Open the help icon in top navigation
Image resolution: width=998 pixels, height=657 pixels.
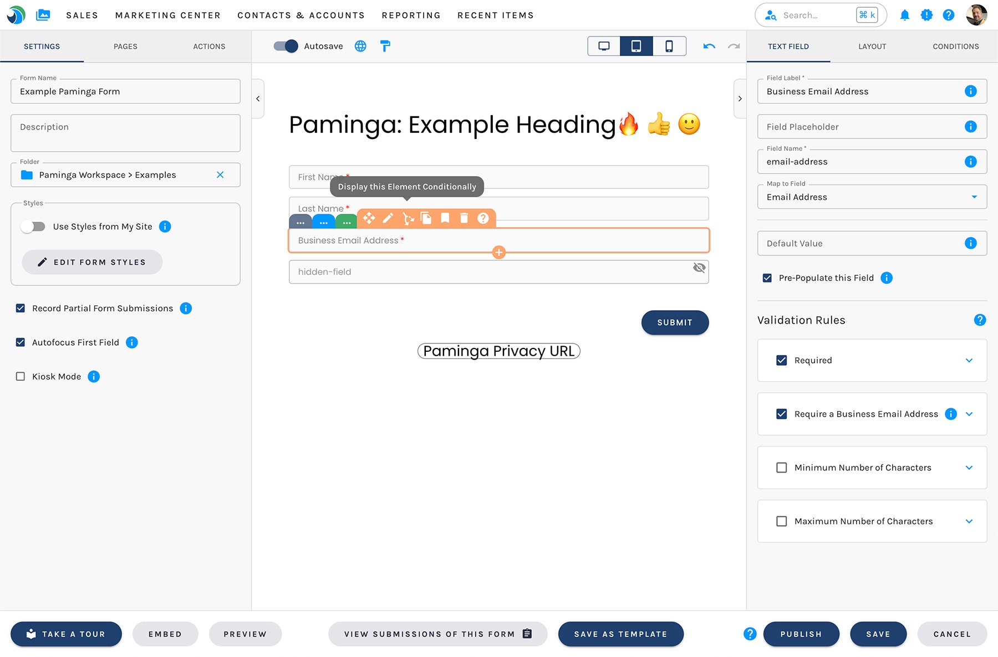click(x=949, y=16)
